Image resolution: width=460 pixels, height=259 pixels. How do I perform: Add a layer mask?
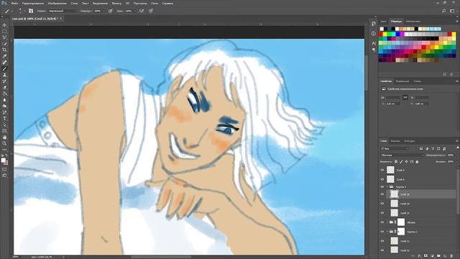point(425,256)
